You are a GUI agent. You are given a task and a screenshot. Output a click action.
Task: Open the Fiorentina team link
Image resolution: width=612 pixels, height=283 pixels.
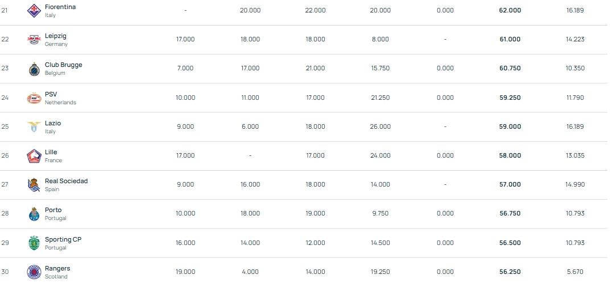click(60, 7)
